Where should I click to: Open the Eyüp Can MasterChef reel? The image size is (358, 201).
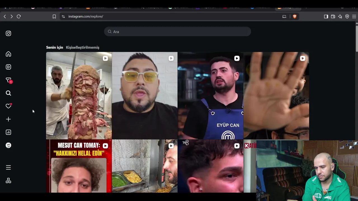click(211, 95)
